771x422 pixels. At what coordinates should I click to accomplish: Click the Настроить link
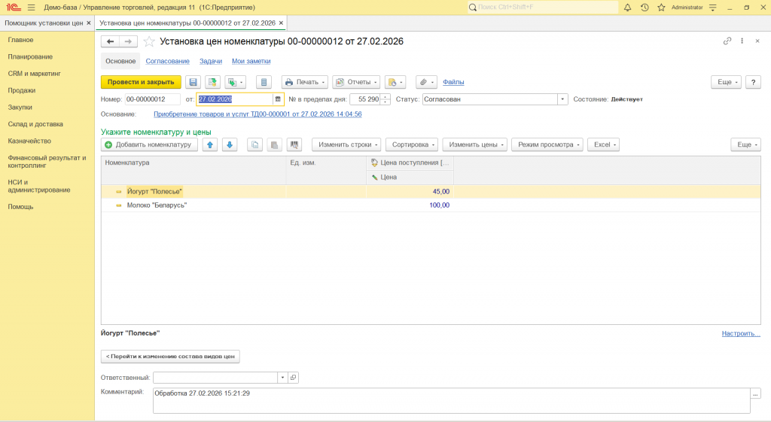pyautogui.click(x=741, y=333)
